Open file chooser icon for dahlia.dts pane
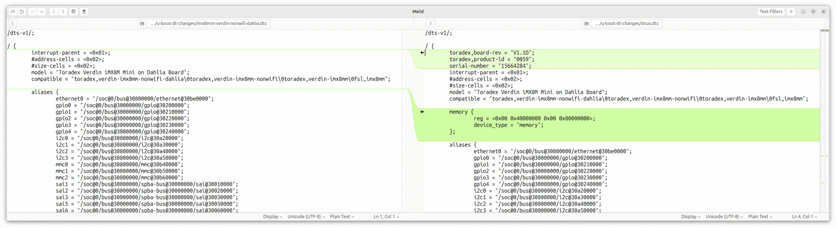Viewport: 836px width, 228px height. point(142,23)
